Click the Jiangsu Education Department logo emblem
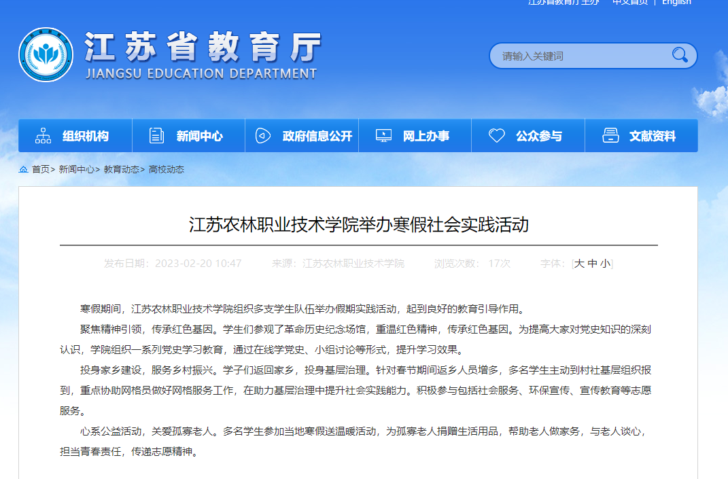The image size is (728, 479). click(x=46, y=55)
